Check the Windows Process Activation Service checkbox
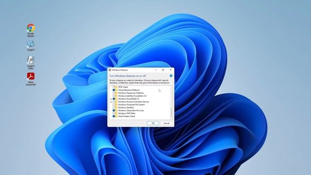This screenshot has width=311, height=175. pos(114,102)
